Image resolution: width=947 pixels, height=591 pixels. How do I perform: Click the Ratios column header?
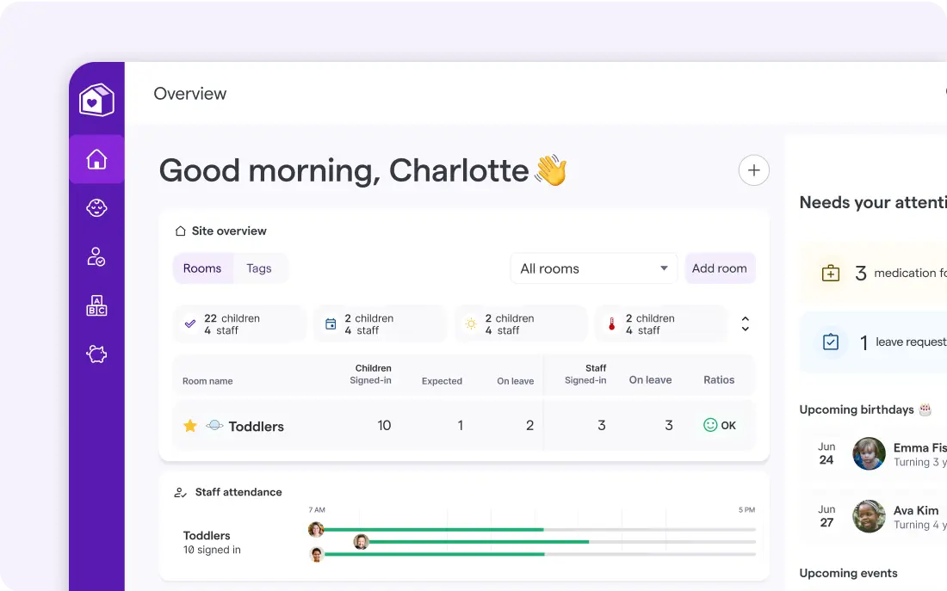point(719,379)
